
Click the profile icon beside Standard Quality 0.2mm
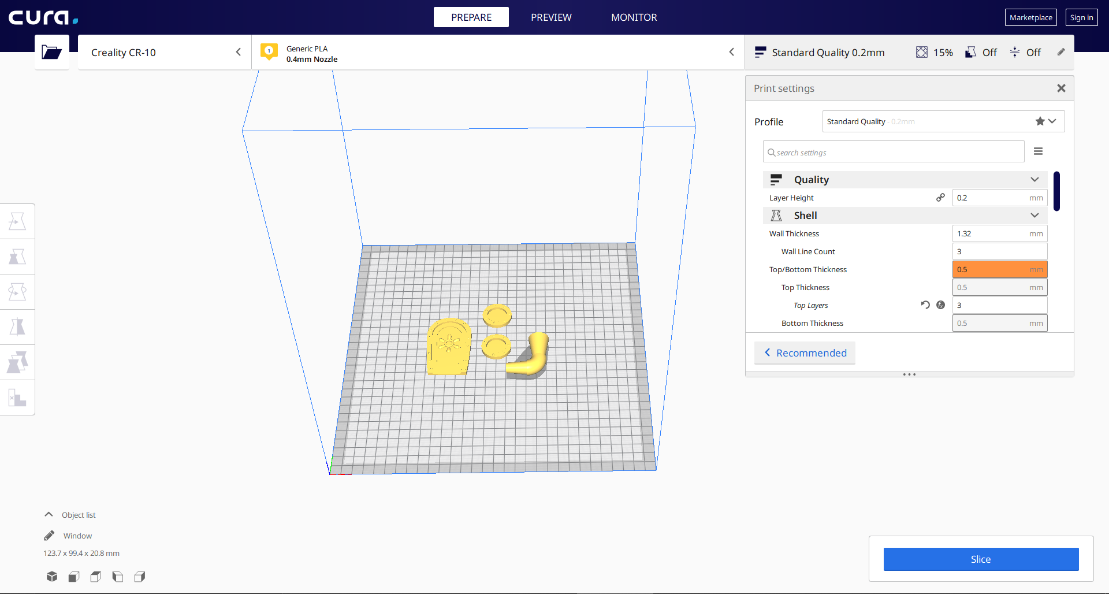point(761,53)
